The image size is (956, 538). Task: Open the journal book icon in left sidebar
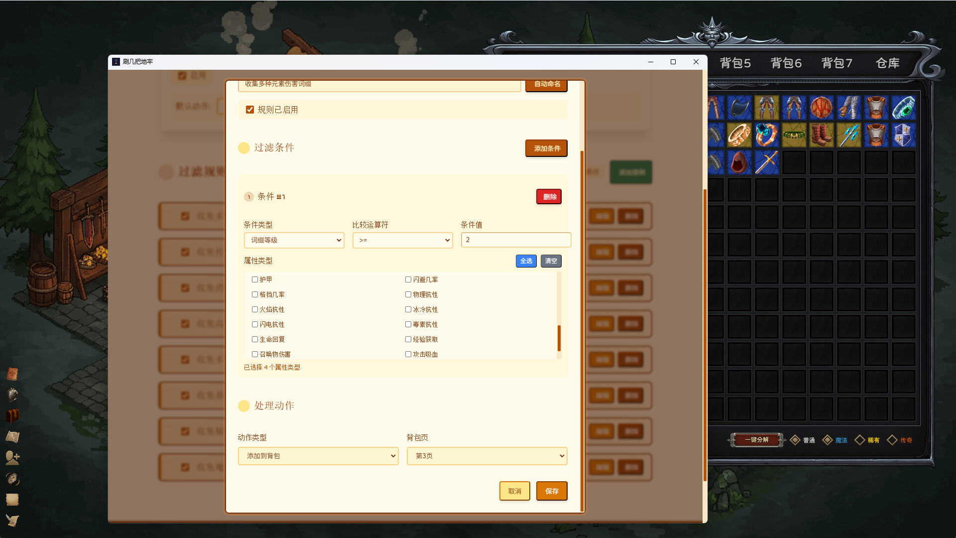pyautogui.click(x=12, y=374)
